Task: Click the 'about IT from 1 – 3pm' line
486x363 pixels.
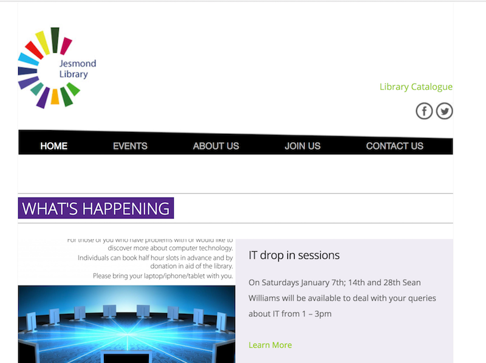Action: (x=290, y=314)
